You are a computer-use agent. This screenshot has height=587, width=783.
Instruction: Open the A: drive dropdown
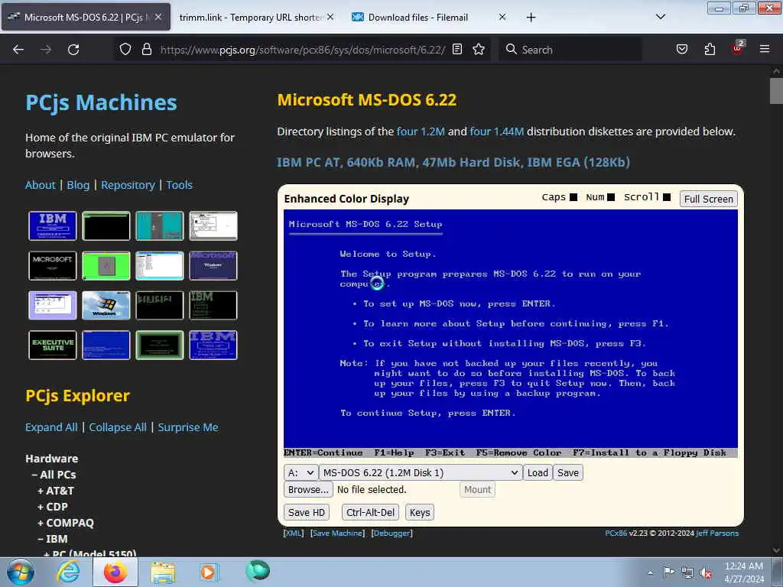tap(301, 472)
